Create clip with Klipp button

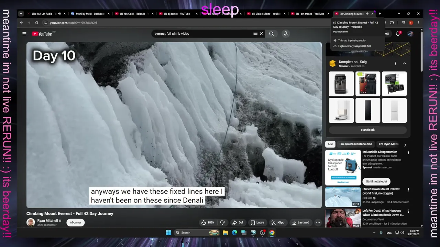pyautogui.click(x=278, y=222)
